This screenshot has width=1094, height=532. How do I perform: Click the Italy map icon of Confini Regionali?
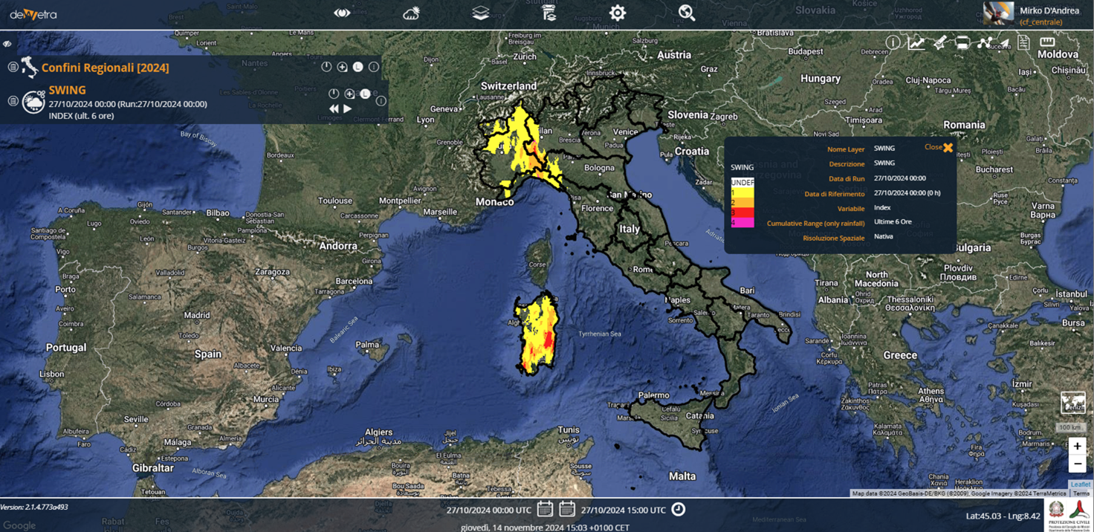[30, 67]
